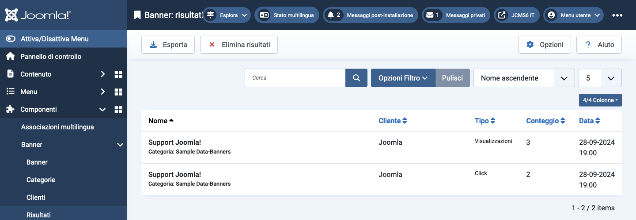636x220 pixels.
Task: Expand the Contenuto menu chevron
Action: click(102, 74)
